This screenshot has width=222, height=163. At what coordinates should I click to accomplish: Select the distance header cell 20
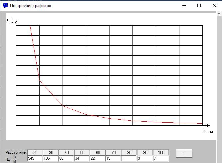pyautogui.click(x=35, y=153)
